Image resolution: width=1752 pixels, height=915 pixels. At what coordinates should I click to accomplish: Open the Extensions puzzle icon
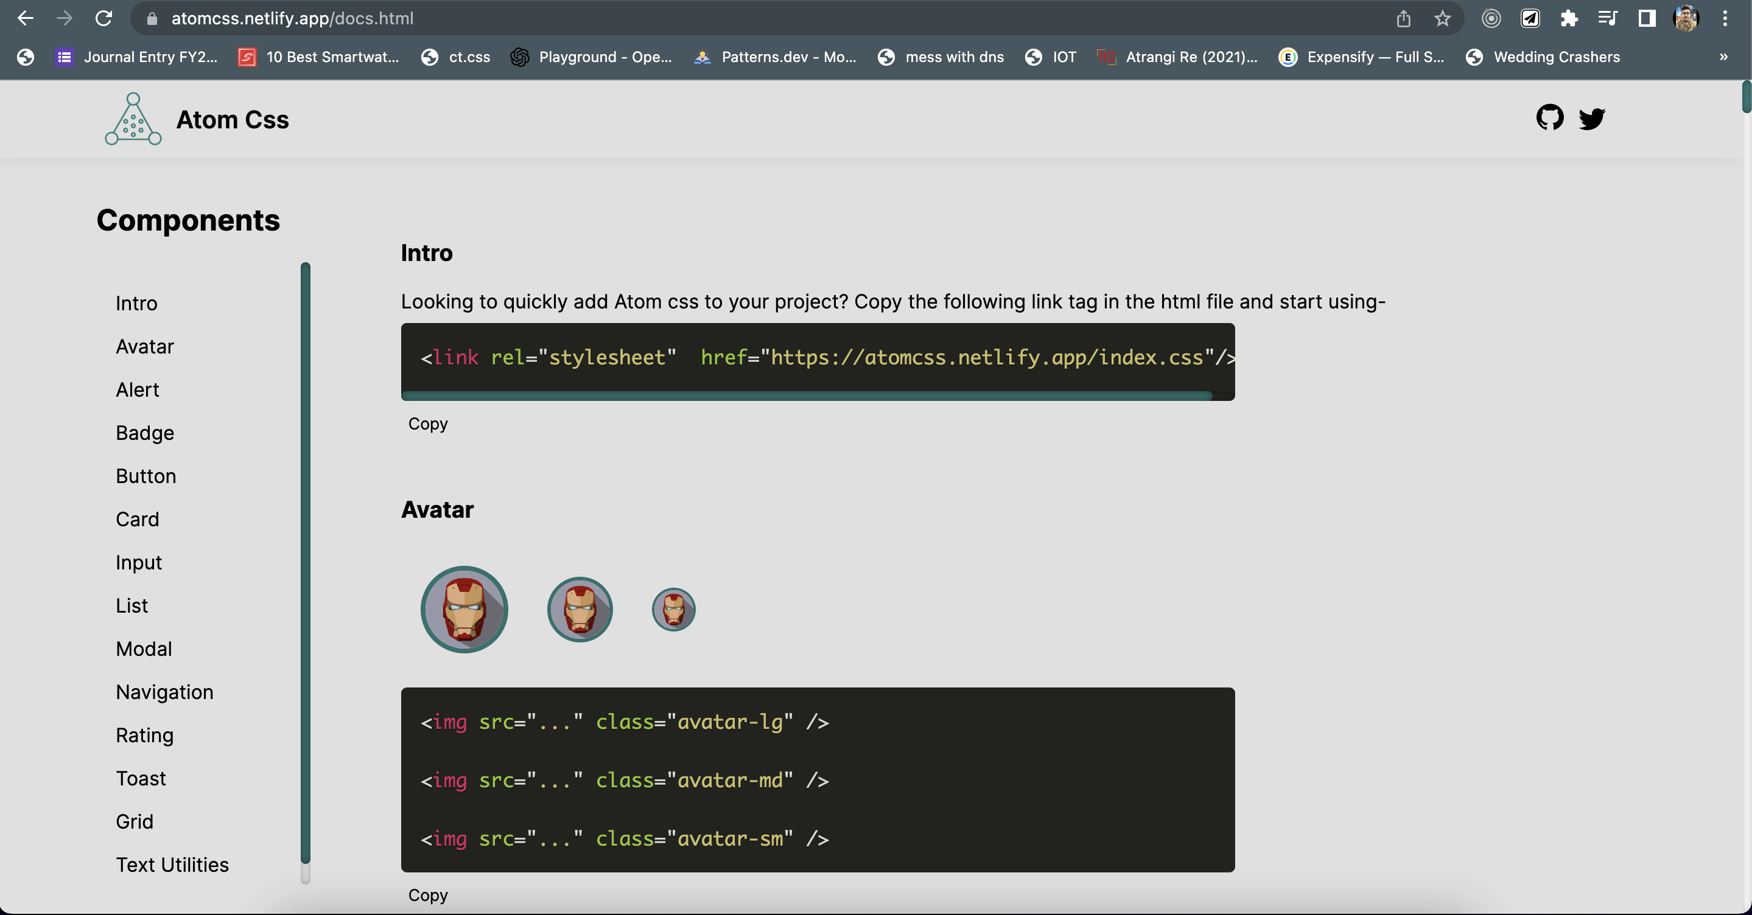pos(1568,18)
